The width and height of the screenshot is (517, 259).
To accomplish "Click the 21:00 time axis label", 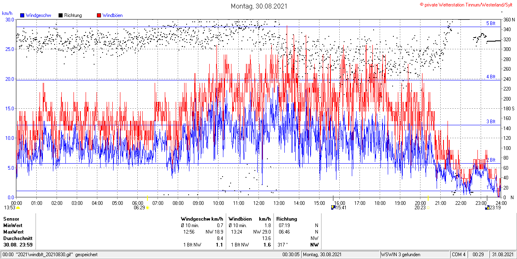I will pyautogui.click(x=441, y=203).
